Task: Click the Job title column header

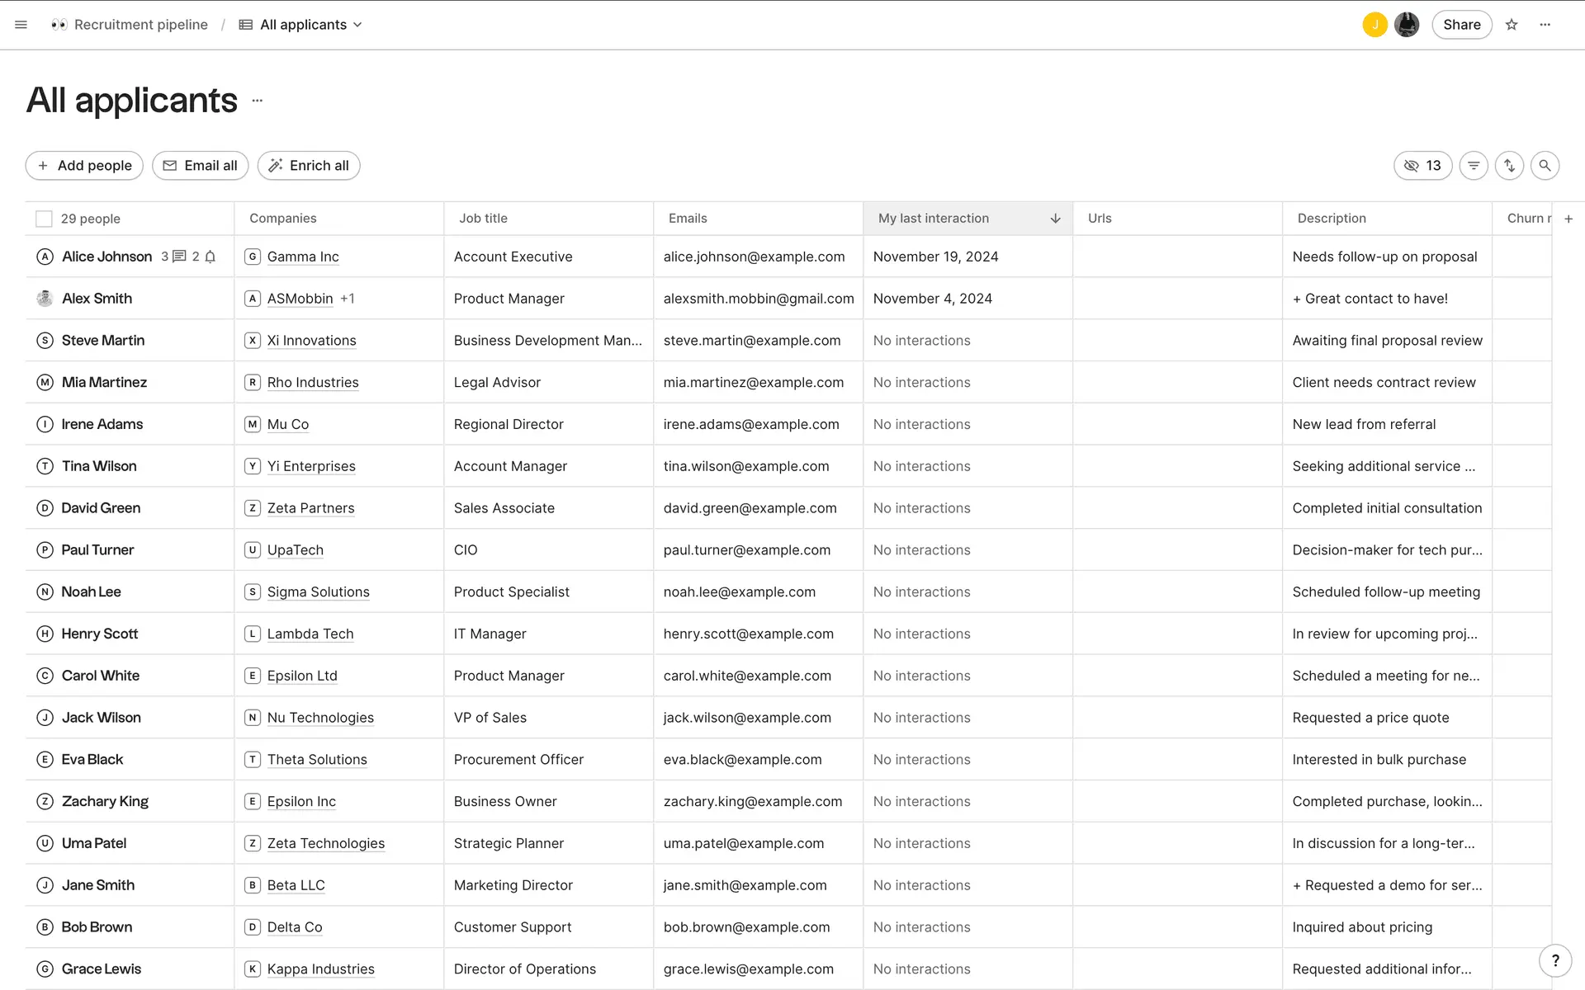Action: (x=483, y=219)
